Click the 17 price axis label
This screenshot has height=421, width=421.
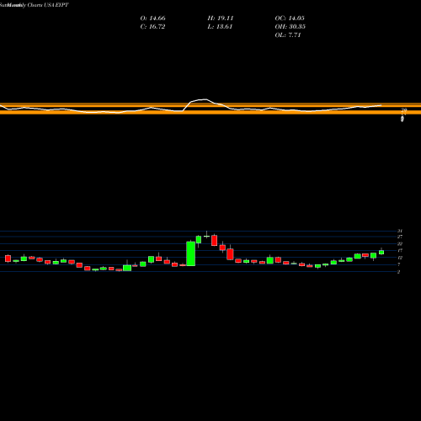click(x=400, y=250)
